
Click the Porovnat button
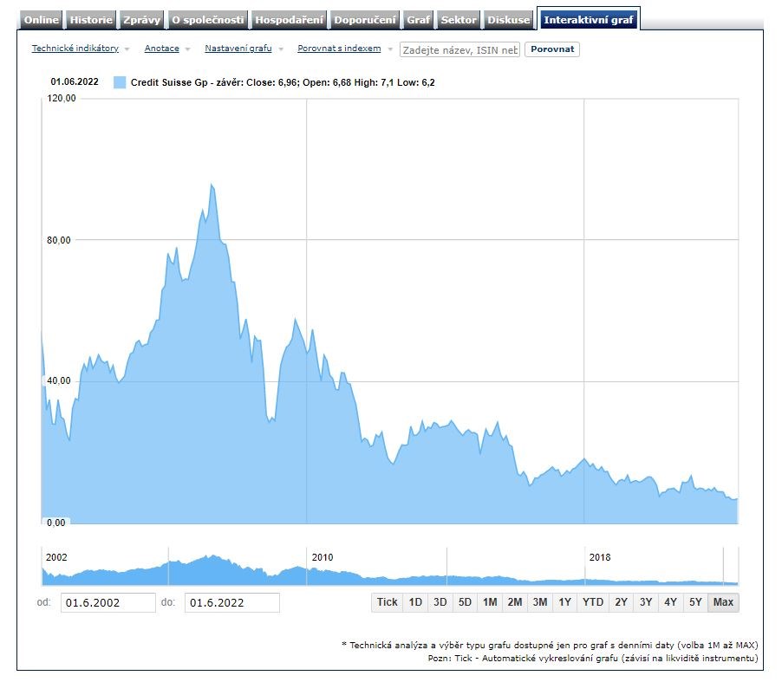pyautogui.click(x=552, y=49)
